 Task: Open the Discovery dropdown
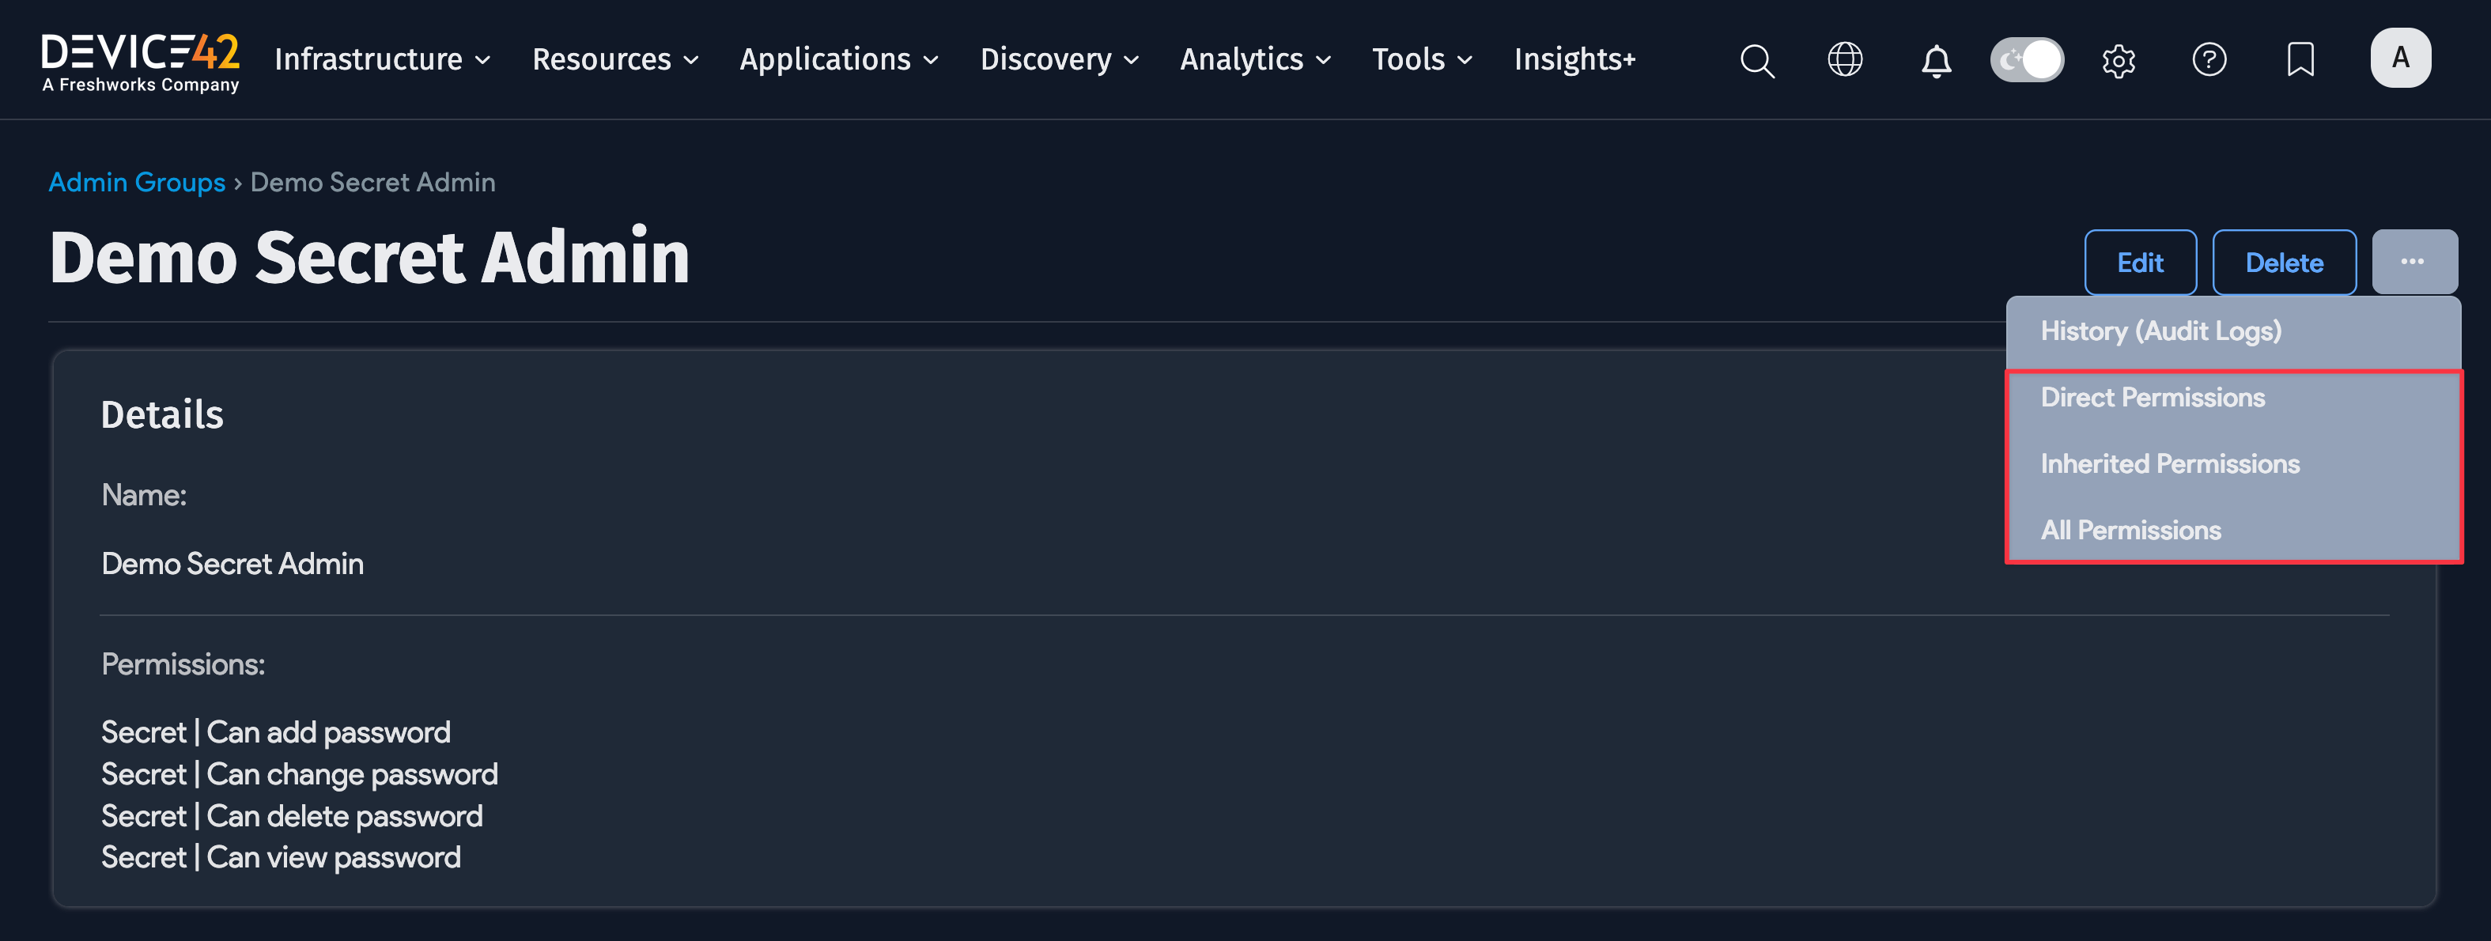[1059, 60]
